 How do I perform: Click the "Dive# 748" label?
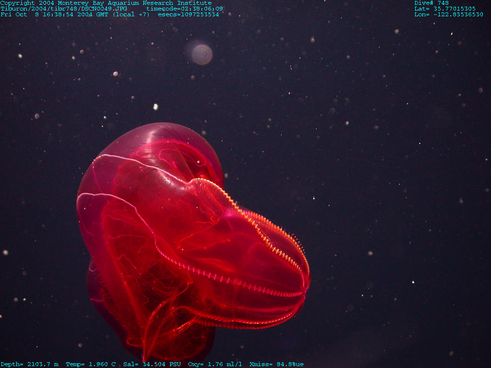click(432, 3)
